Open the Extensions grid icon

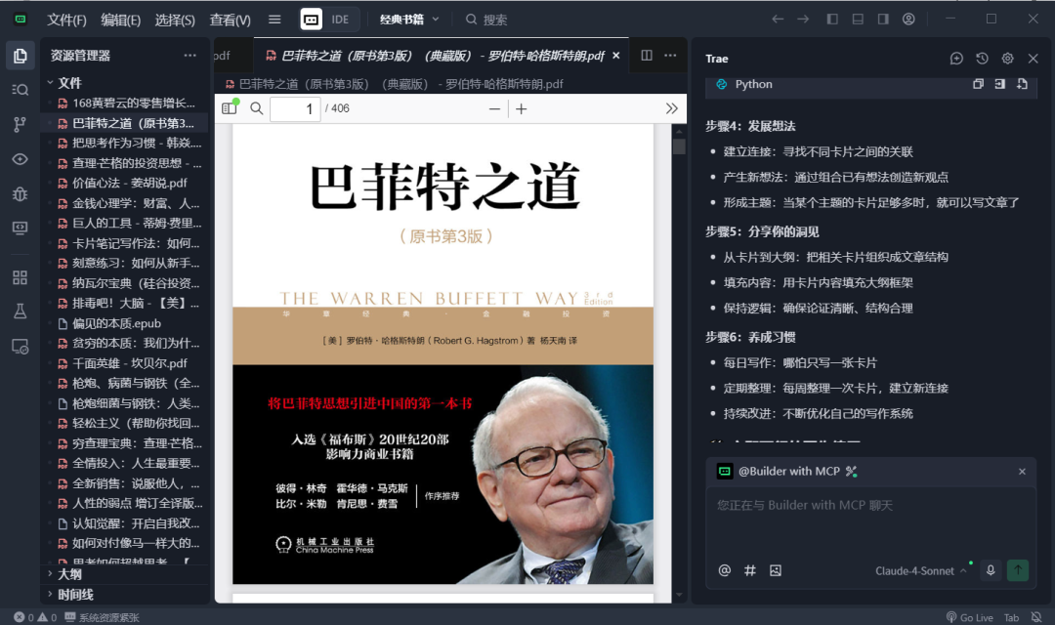[x=21, y=277]
